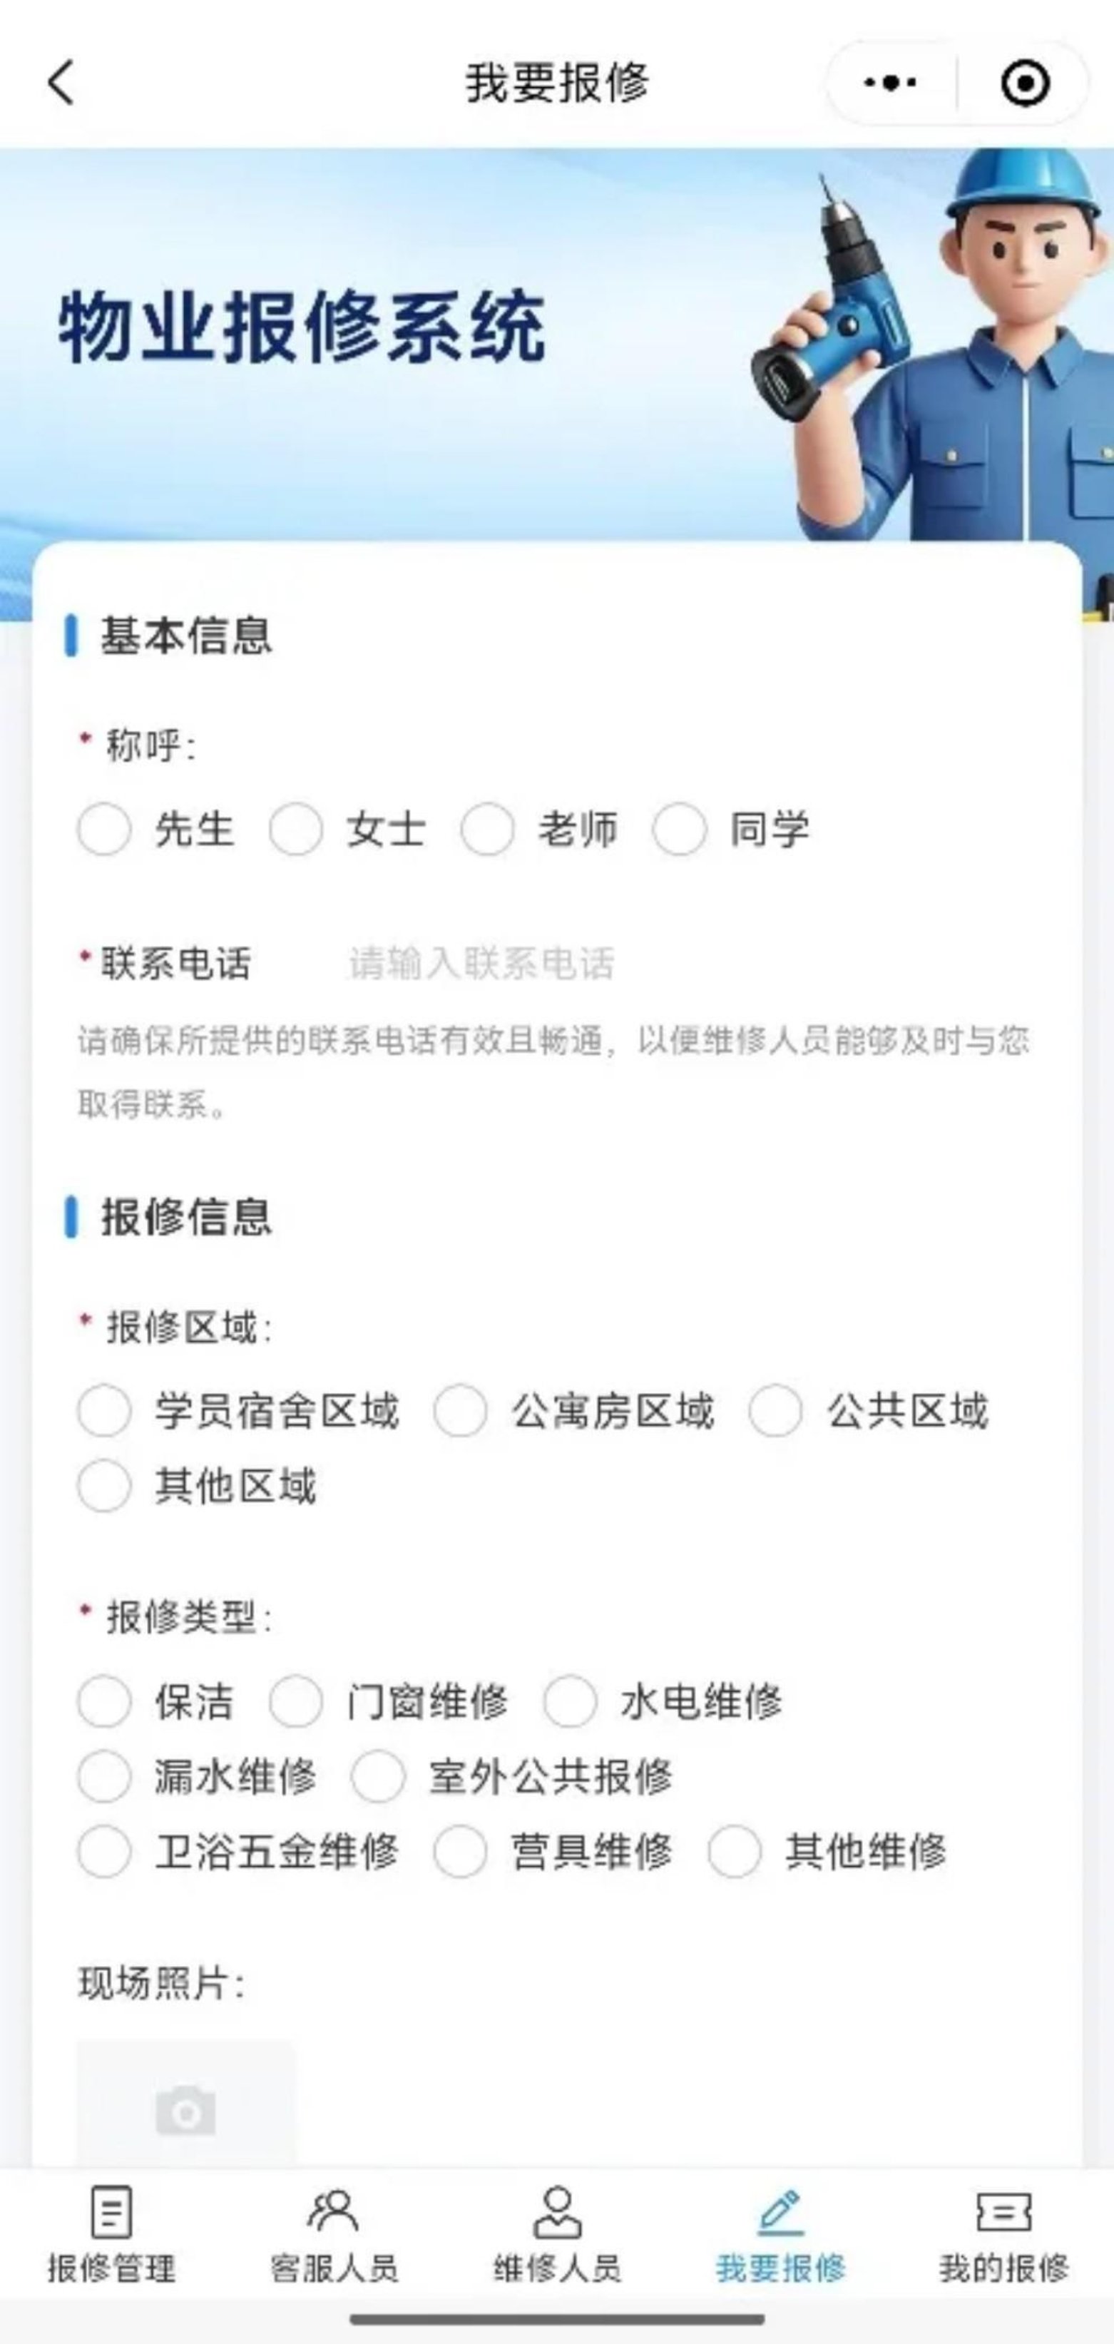Tap the camera icon to upload photo
This screenshot has width=1114, height=2344.
[185, 2110]
